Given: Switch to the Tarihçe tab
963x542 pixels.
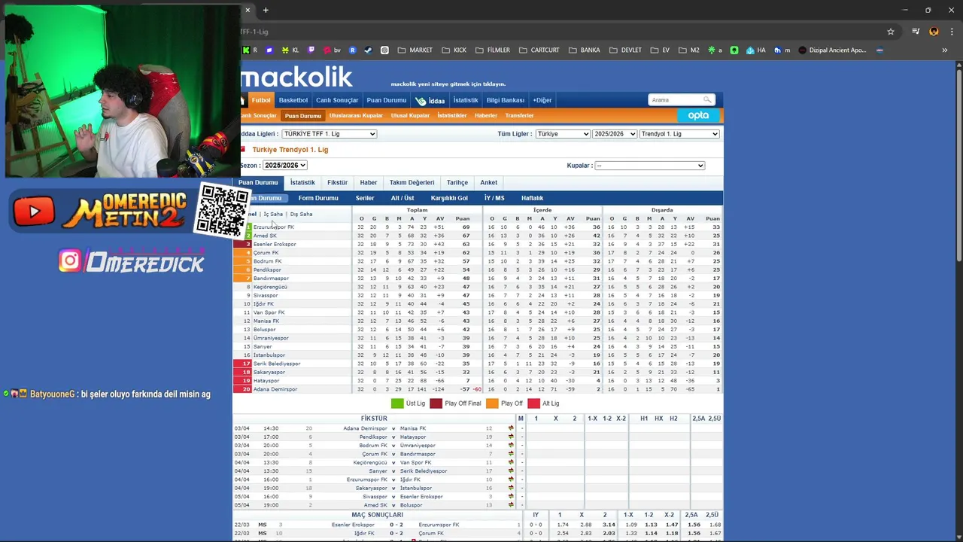Looking at the screenshot, I should [x=457, y=182].
